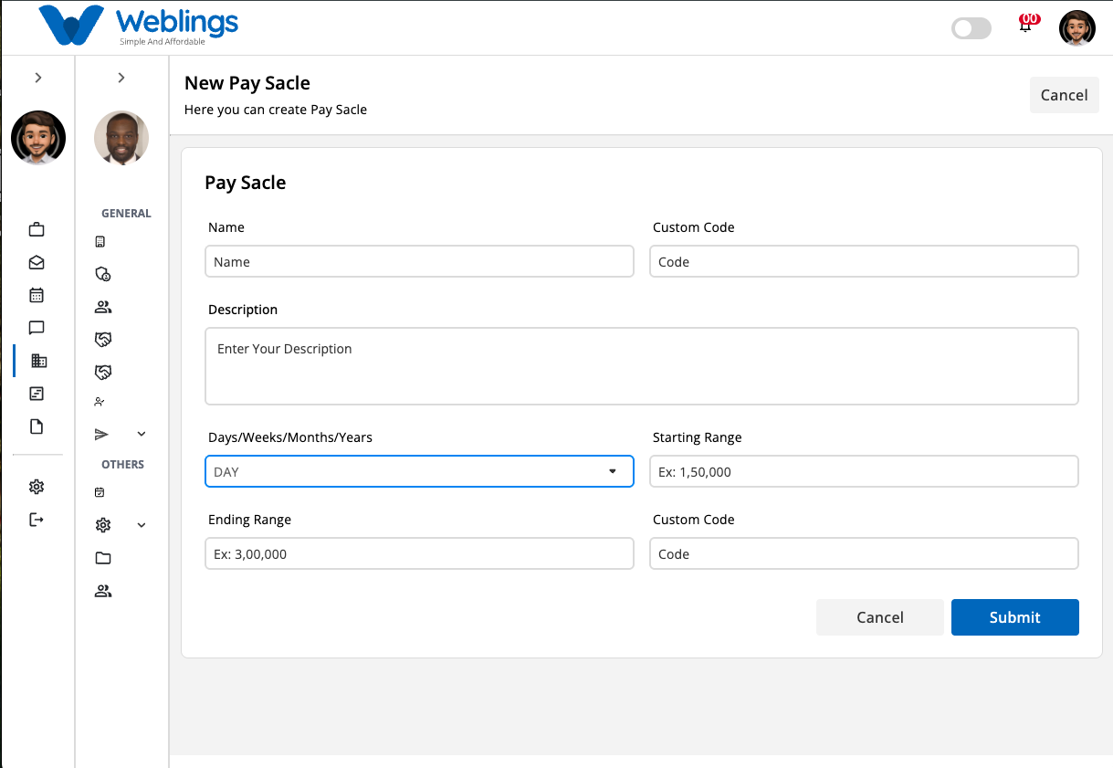
Task: Click the 'Description' label
Action: [x=243, y=310]
